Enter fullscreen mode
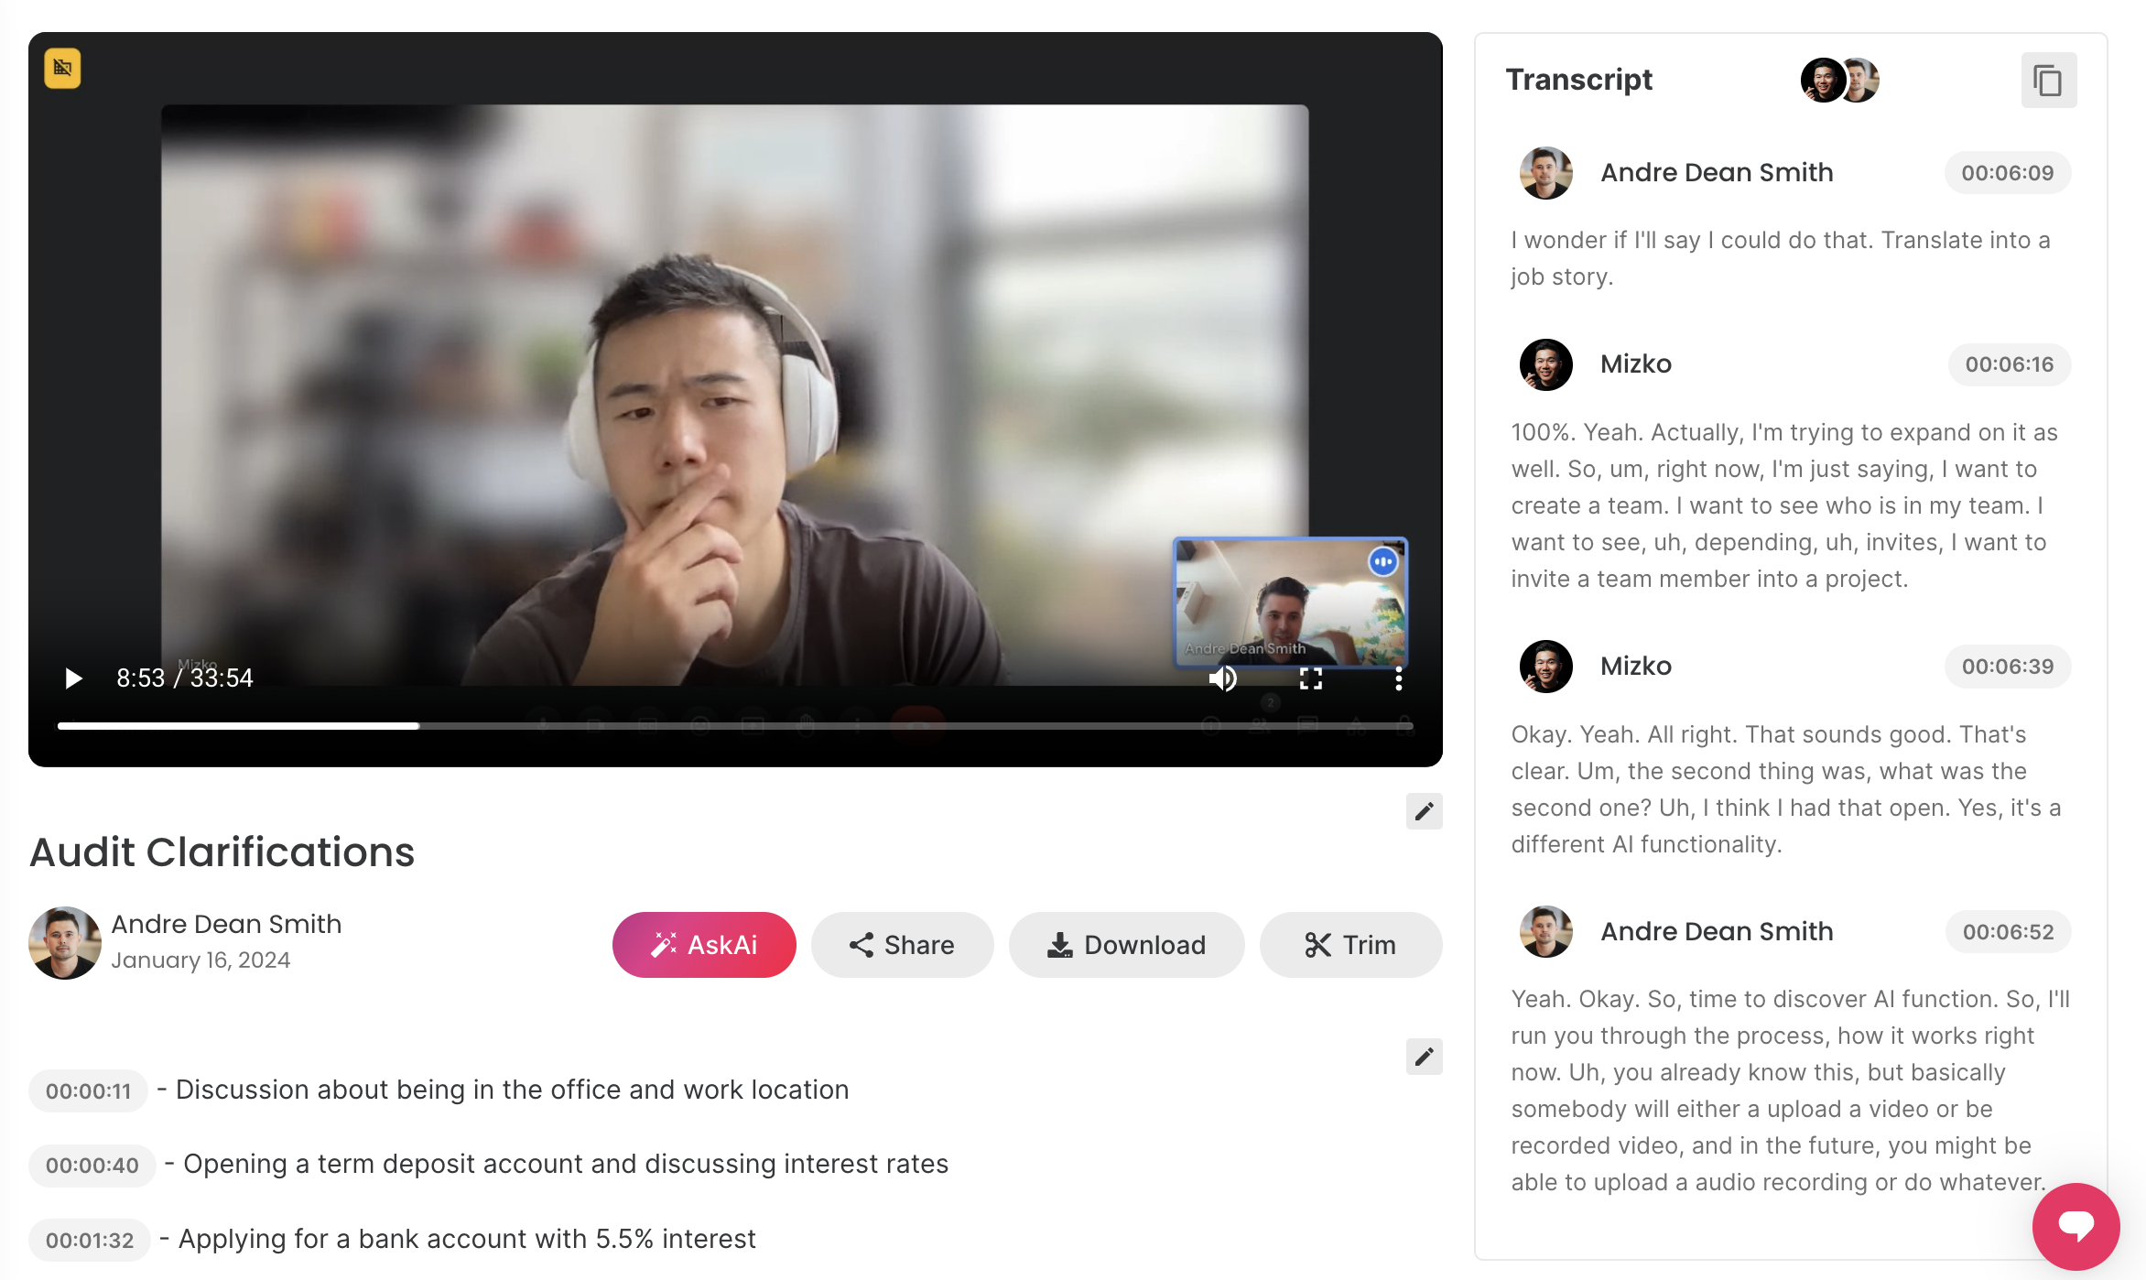 point(1310,678)
